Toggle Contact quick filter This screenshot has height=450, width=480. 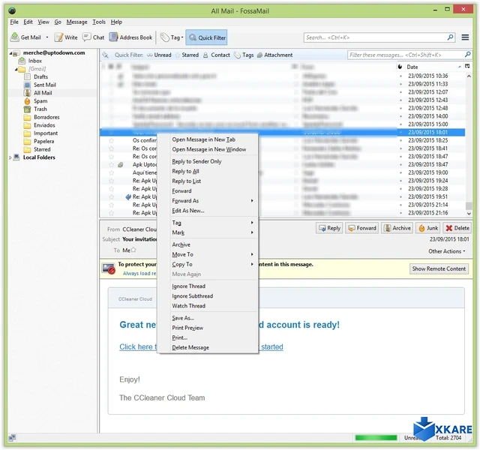click(217, 55)
